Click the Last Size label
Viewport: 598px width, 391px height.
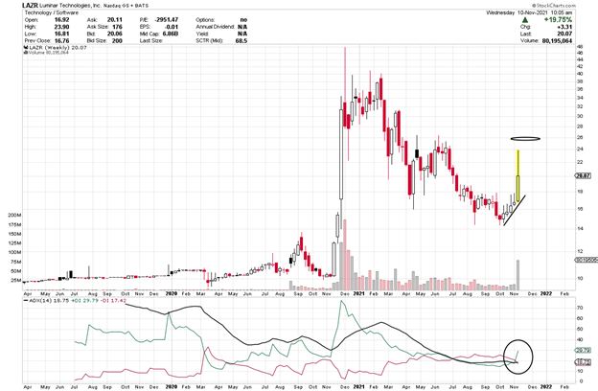pos(150,40)
